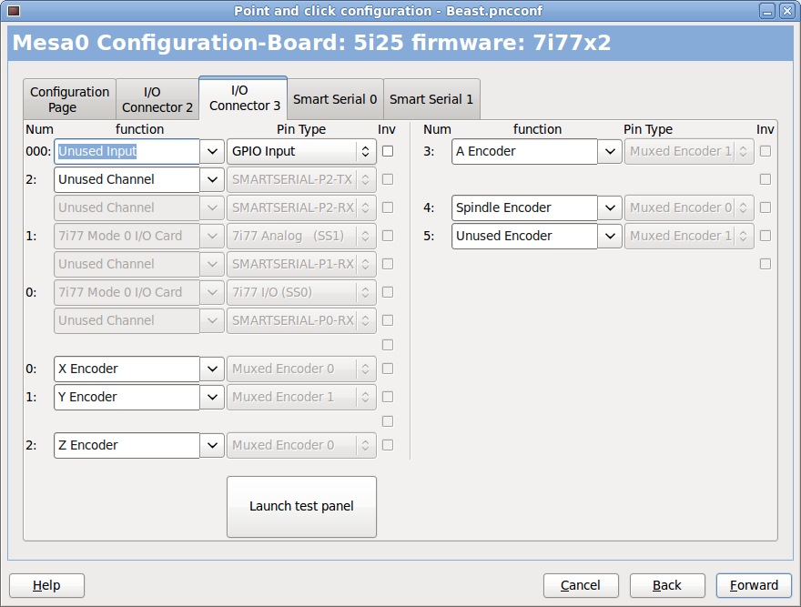The width and height of the screenshot is (801, 607).
Task: Enable the Inv checkbox on Z Encoder row
Action: coord(388,445)
